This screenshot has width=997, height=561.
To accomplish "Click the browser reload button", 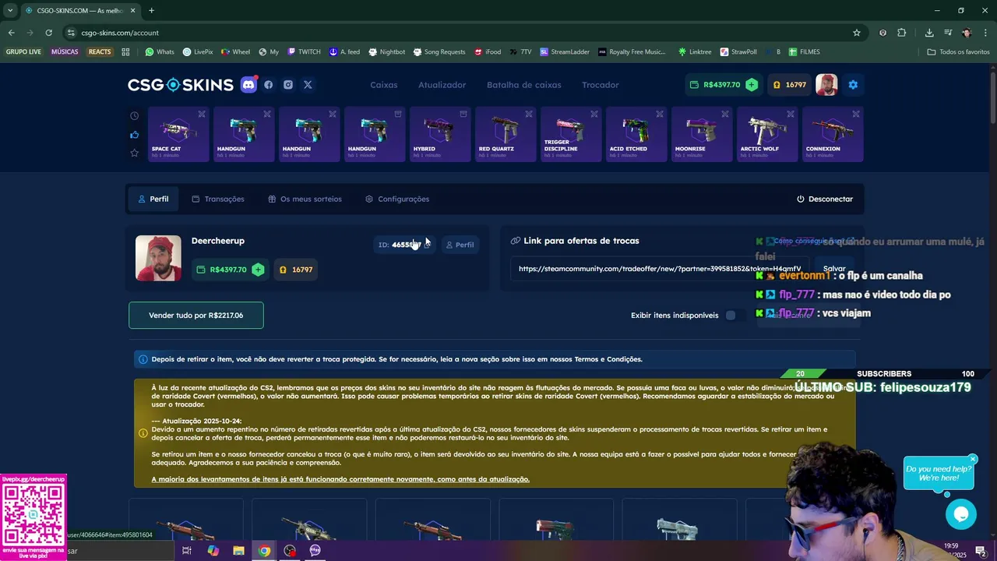I will coord(48,33).
